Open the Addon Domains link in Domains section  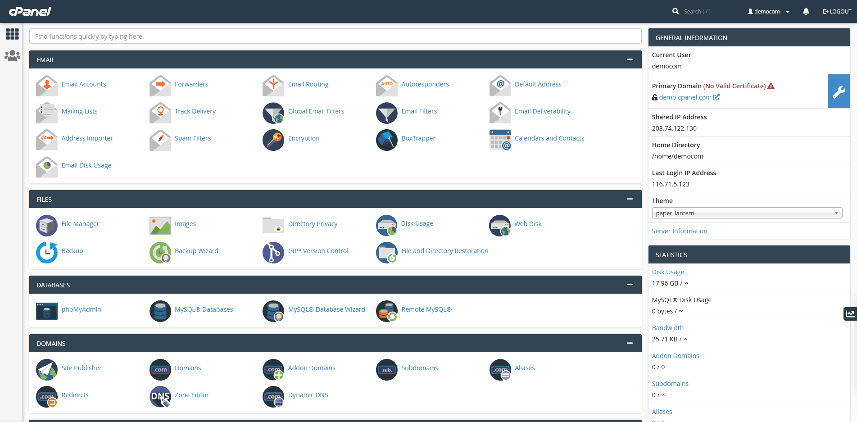[x=312, y=368]
